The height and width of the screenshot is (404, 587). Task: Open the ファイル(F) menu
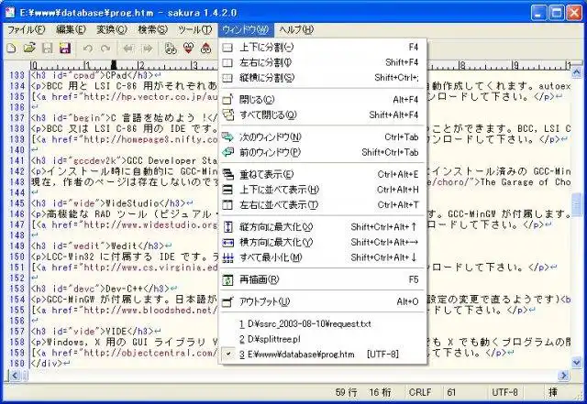coord(27,29)
